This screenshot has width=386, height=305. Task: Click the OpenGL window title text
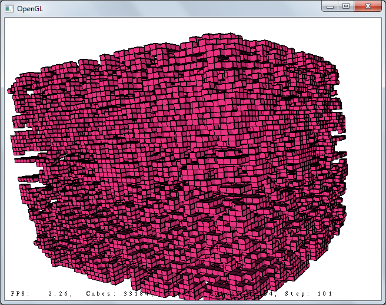tap(30, 9)
